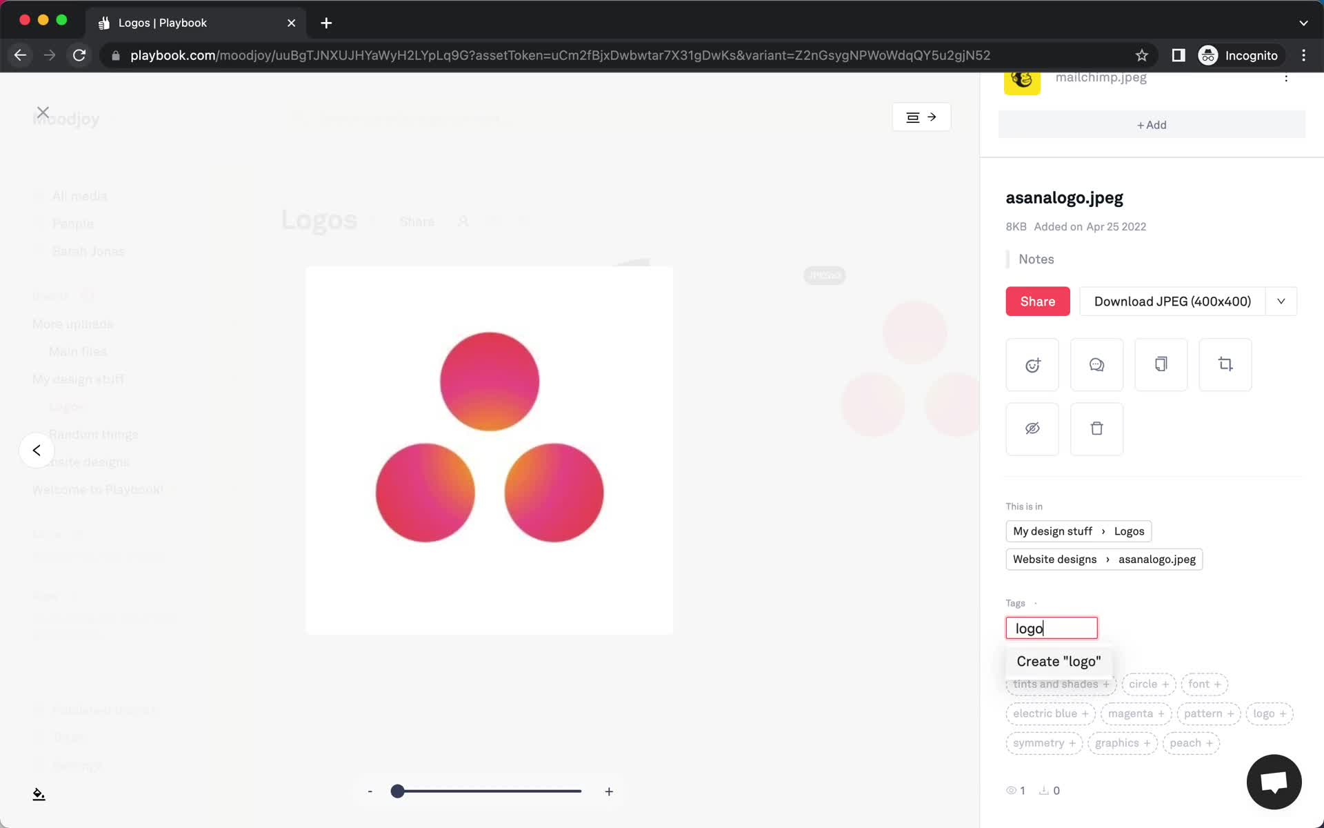
Task: Open the tab search dropdown arrow
Action: point(1303,23)
